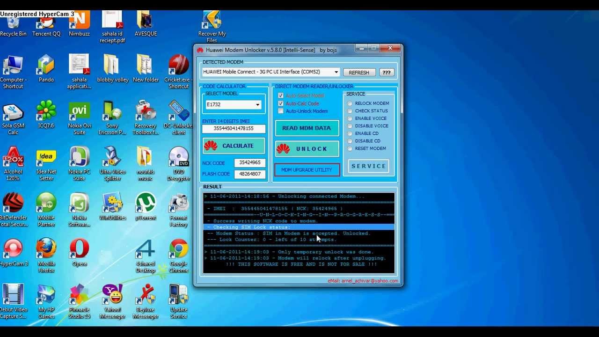
Task: Launch the Cricket.exe shortcut
Action: pos(179,72)
